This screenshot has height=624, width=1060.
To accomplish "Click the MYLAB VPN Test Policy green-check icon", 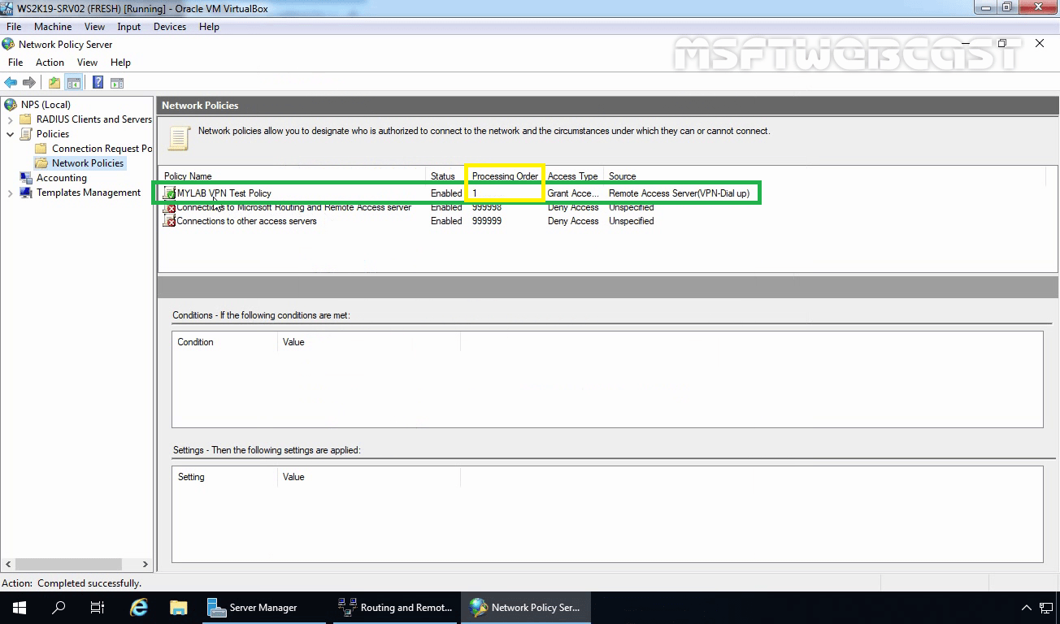I will point(169,193).
